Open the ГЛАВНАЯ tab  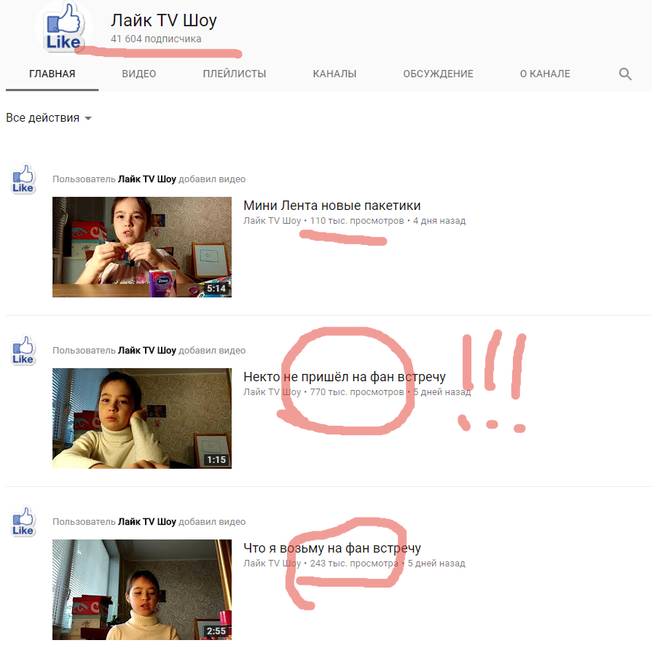pos(52,74)
